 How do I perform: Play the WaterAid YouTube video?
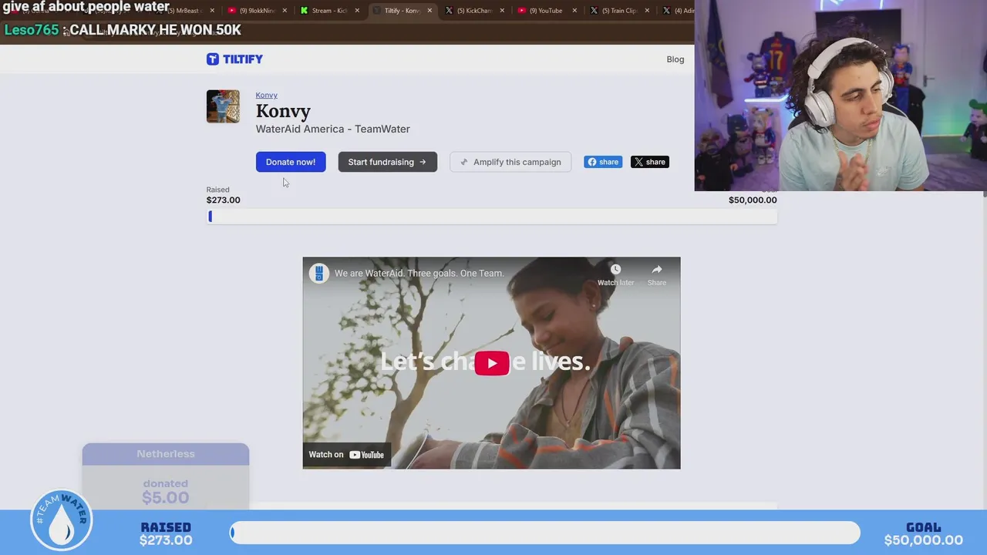point(491,363)
